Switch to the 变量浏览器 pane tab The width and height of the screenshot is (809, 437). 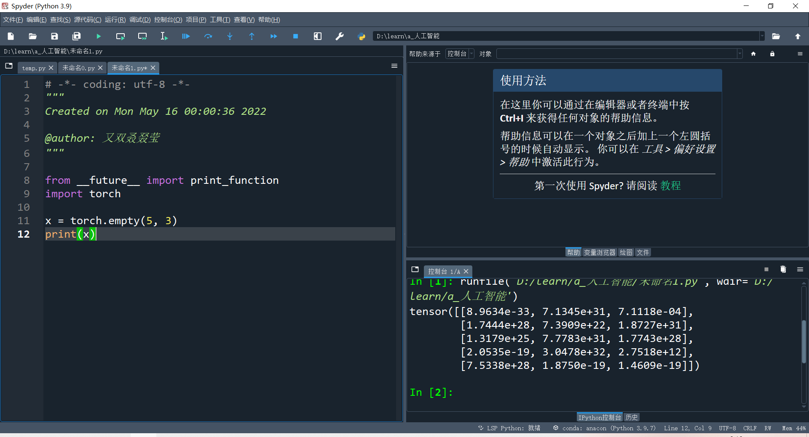click(x=600, y=252)
